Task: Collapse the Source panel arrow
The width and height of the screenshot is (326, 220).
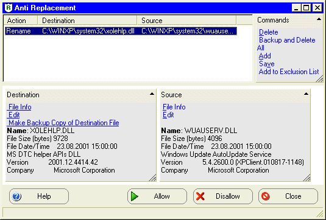Action: pos(306,94)
